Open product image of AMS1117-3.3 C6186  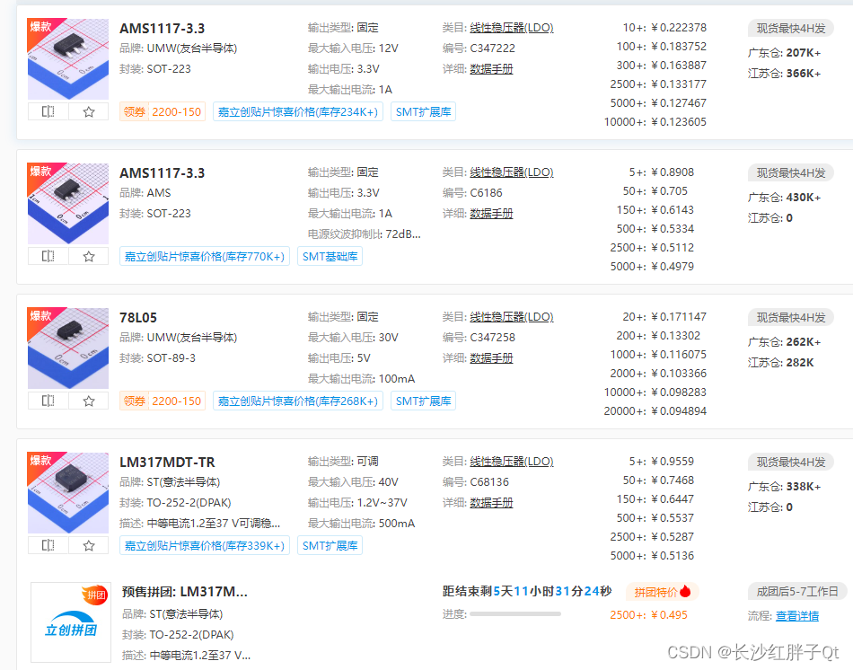68,204
